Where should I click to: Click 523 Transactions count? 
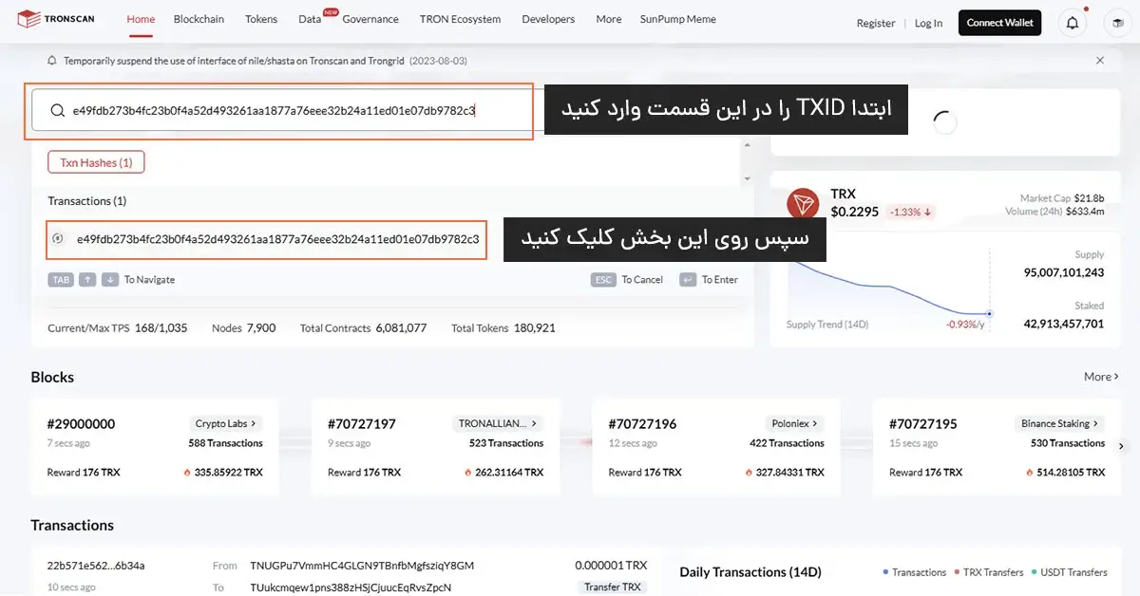click(x=506, y=443)
